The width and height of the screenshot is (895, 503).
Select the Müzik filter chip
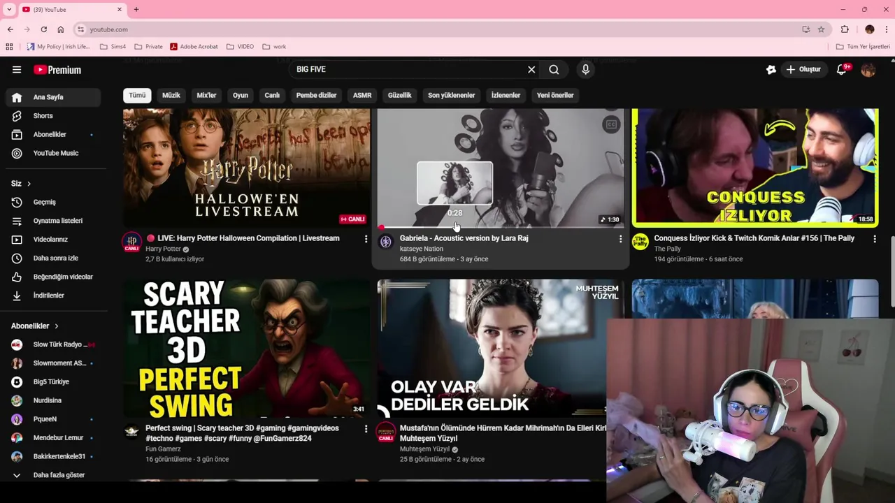(171, 95)
